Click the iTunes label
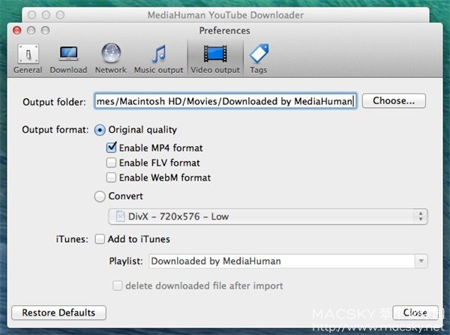The height and width of the screenshot is (335, 450). pos(72,239)
